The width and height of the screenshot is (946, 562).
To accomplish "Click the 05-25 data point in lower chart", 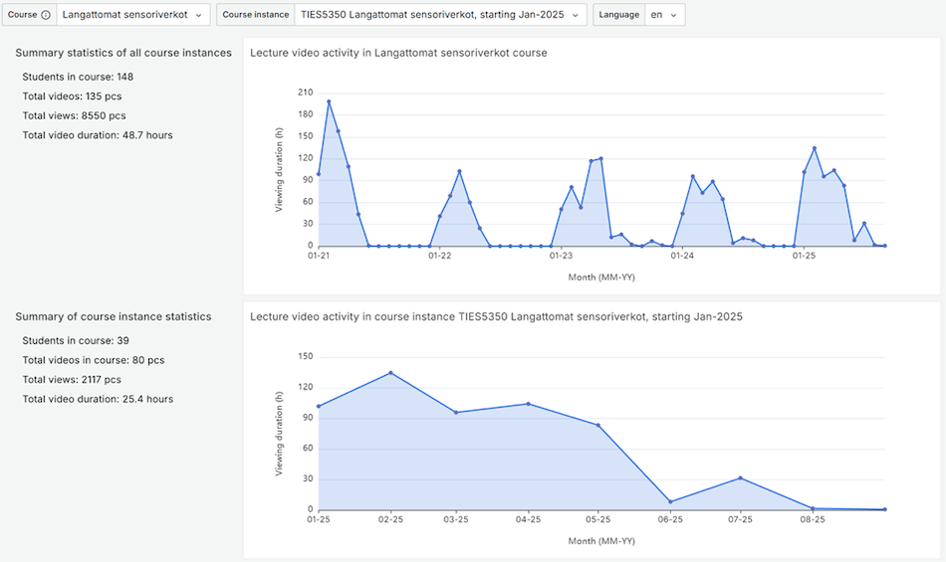I will (598, 425).
